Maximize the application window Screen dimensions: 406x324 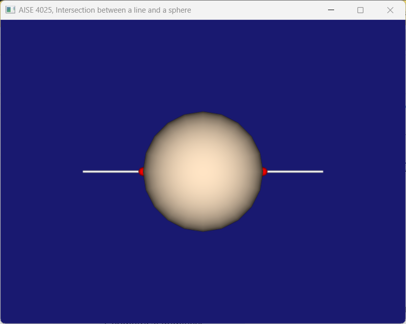tap(360, 10)
